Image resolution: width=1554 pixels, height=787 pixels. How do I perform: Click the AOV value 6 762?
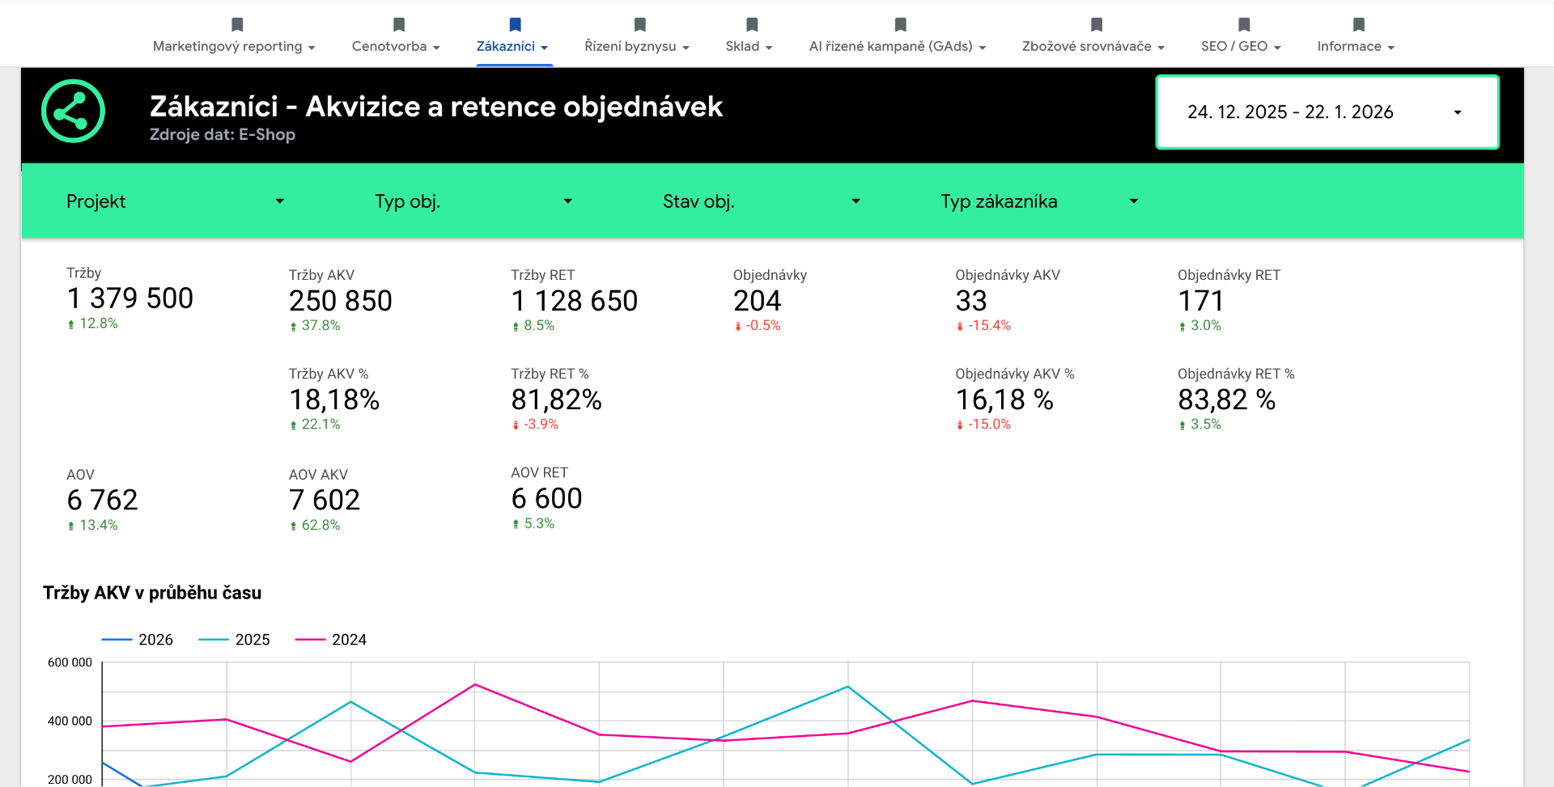click(103, 500)
